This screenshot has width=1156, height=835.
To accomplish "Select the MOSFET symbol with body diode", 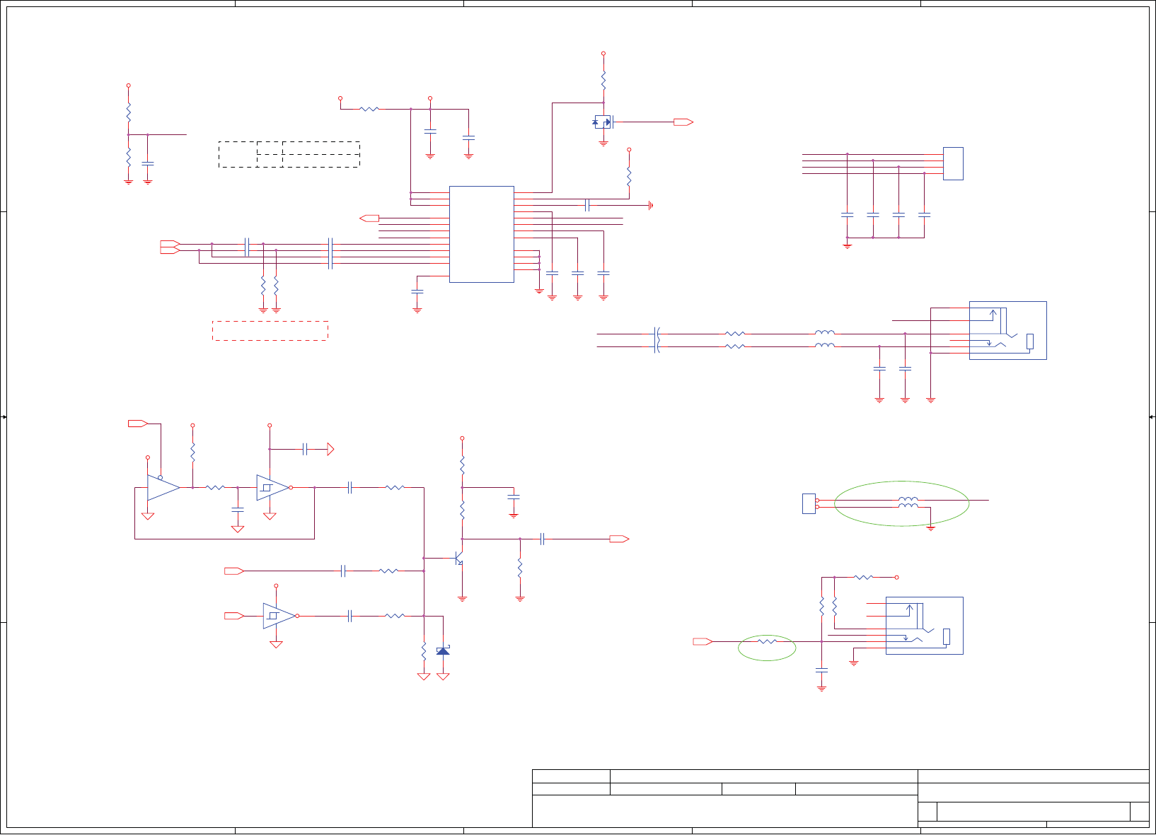I will pyautogui.click(x=603, y=122).
